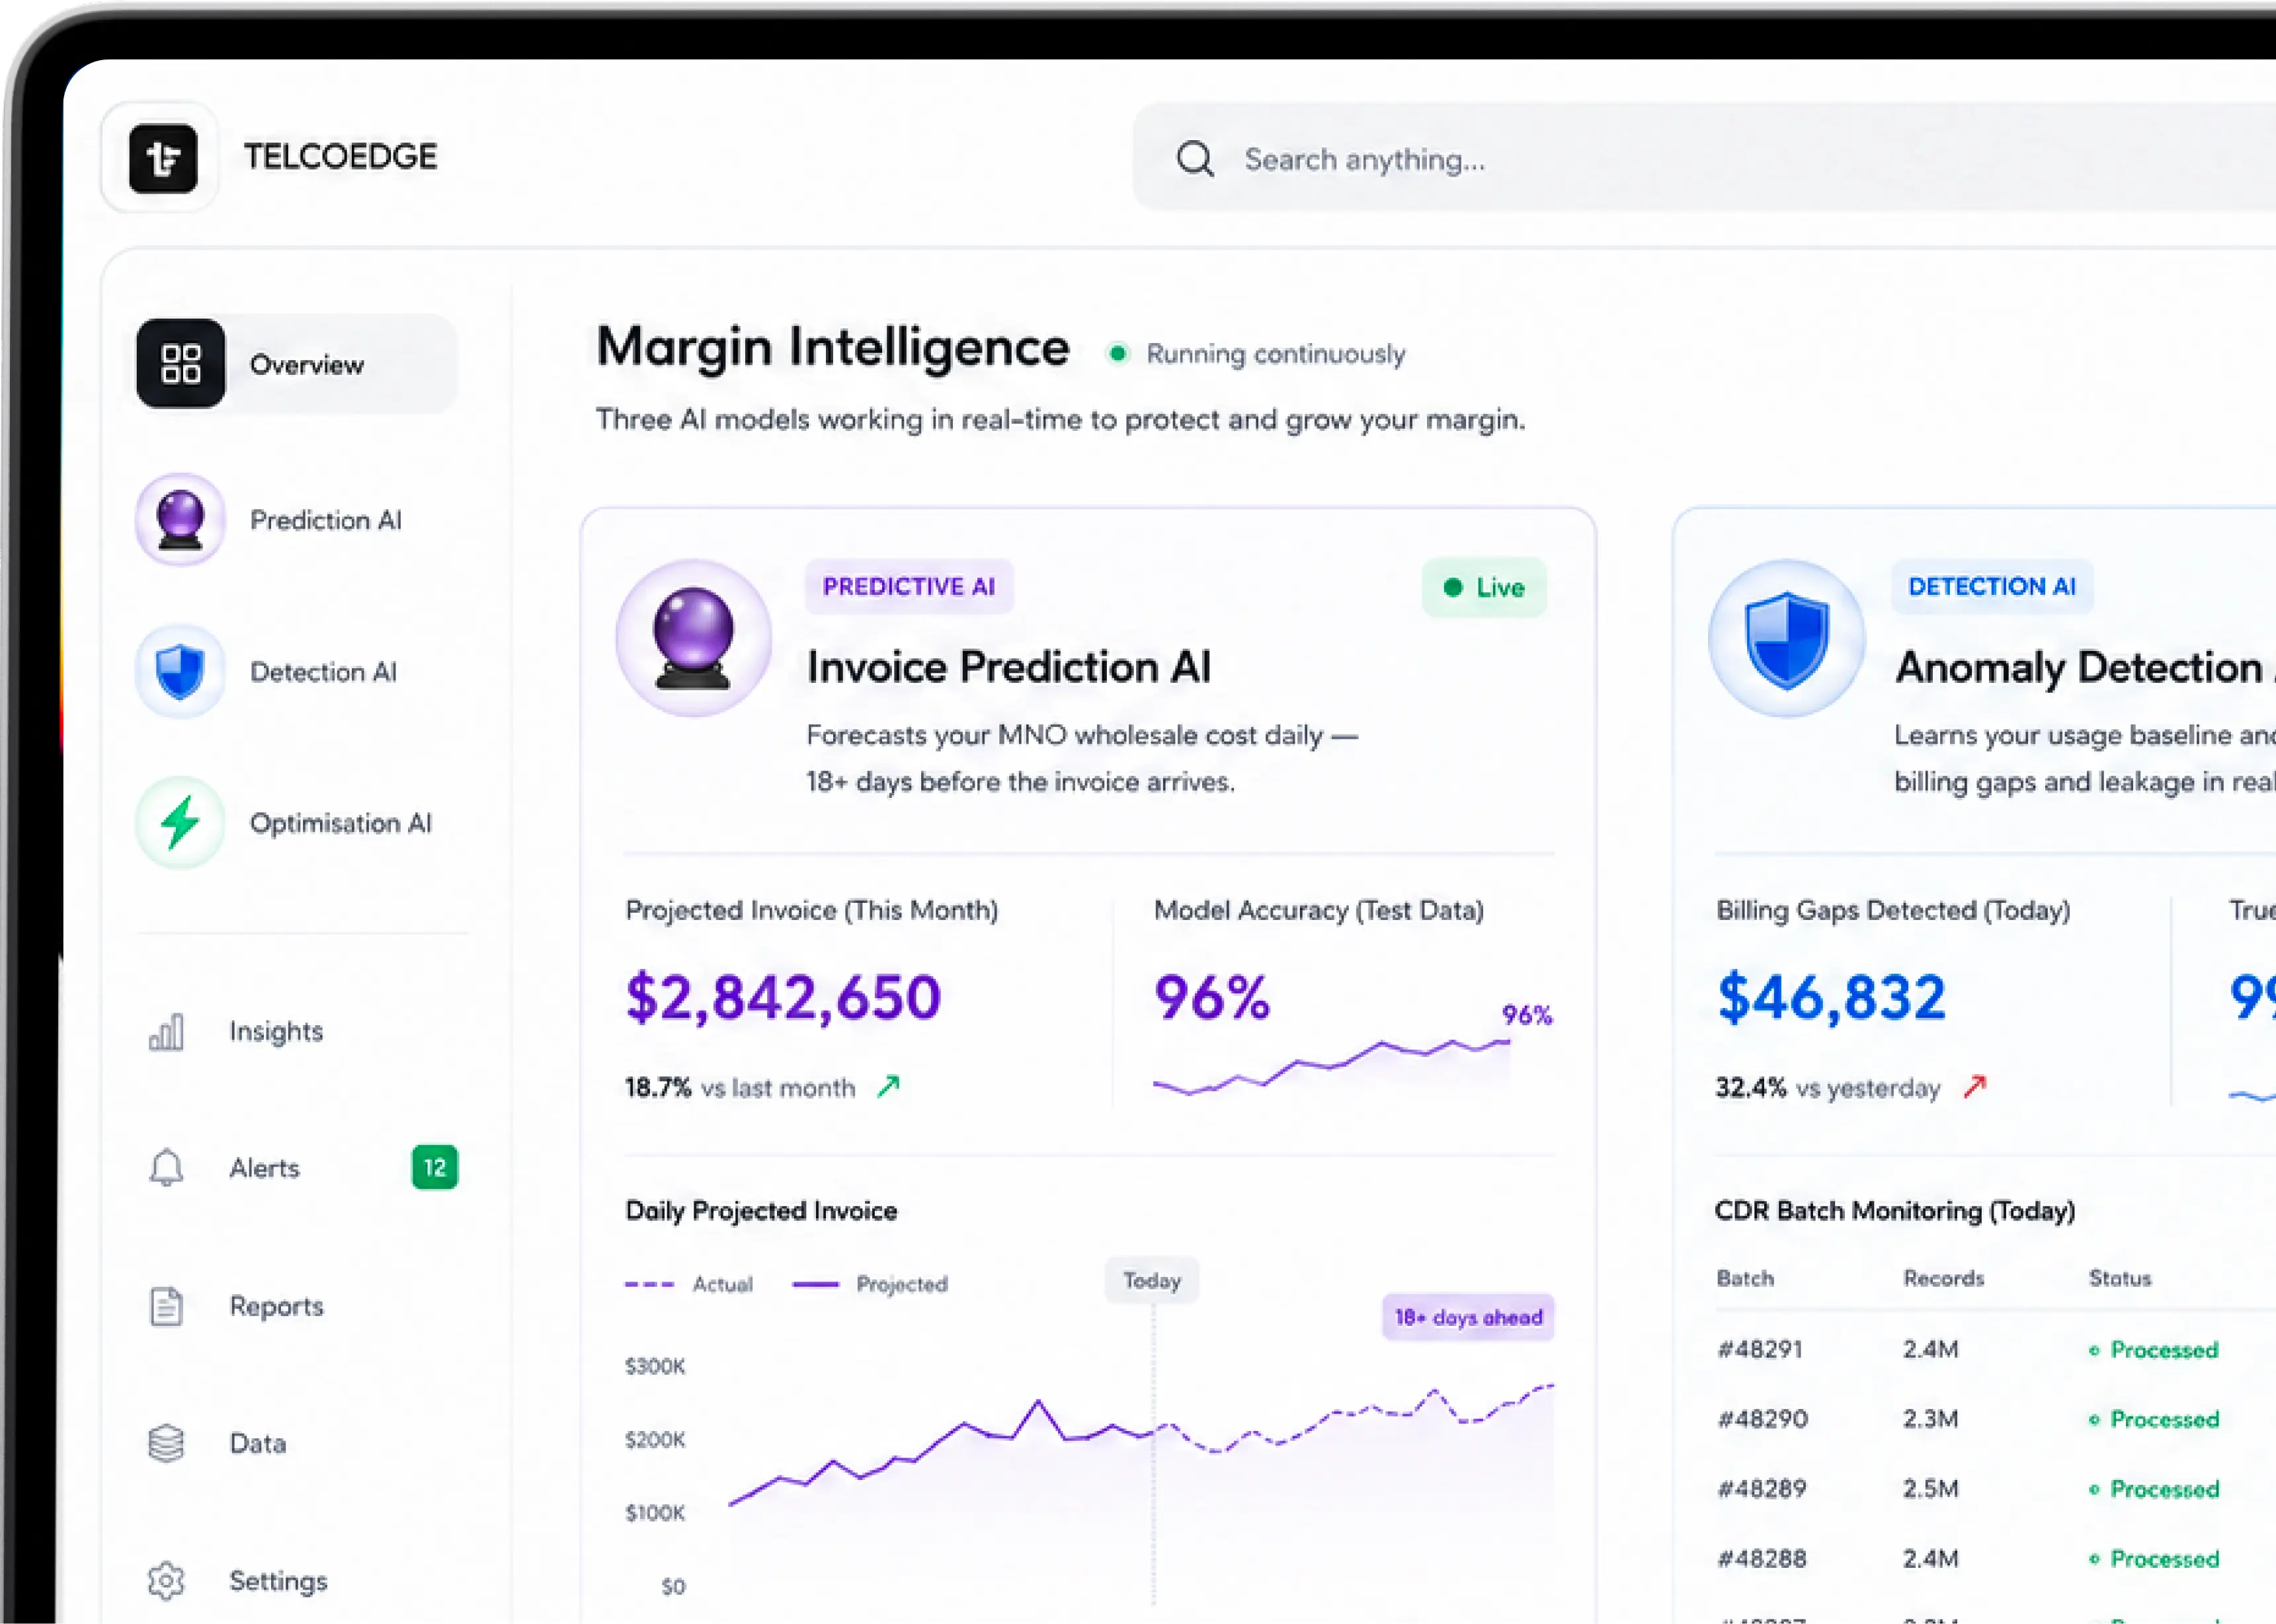Click the Data stack icon
Viewport: 2276px width, 1624px height.
[166, 1443]
